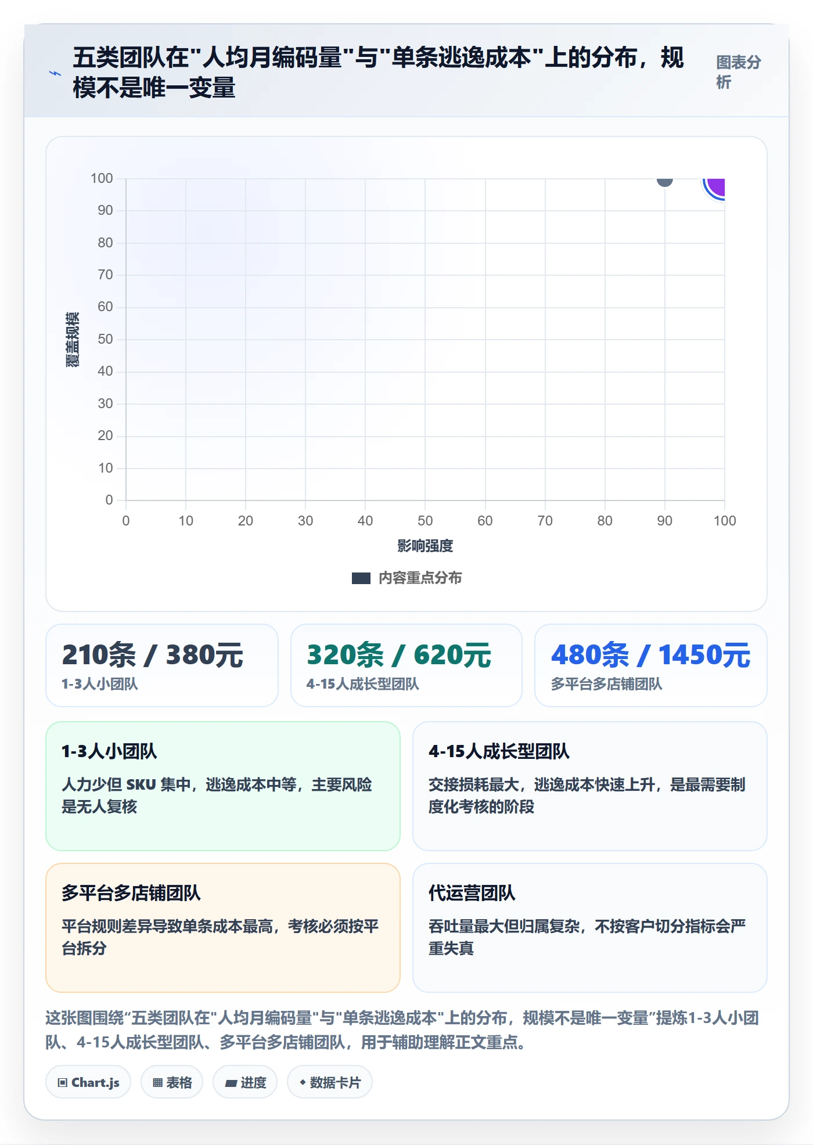This screenshot has width=813, height=1145.
Task: Click the 4-15人成长型团队 heading above 交接损耗最大
Action: tap(499, 751)
